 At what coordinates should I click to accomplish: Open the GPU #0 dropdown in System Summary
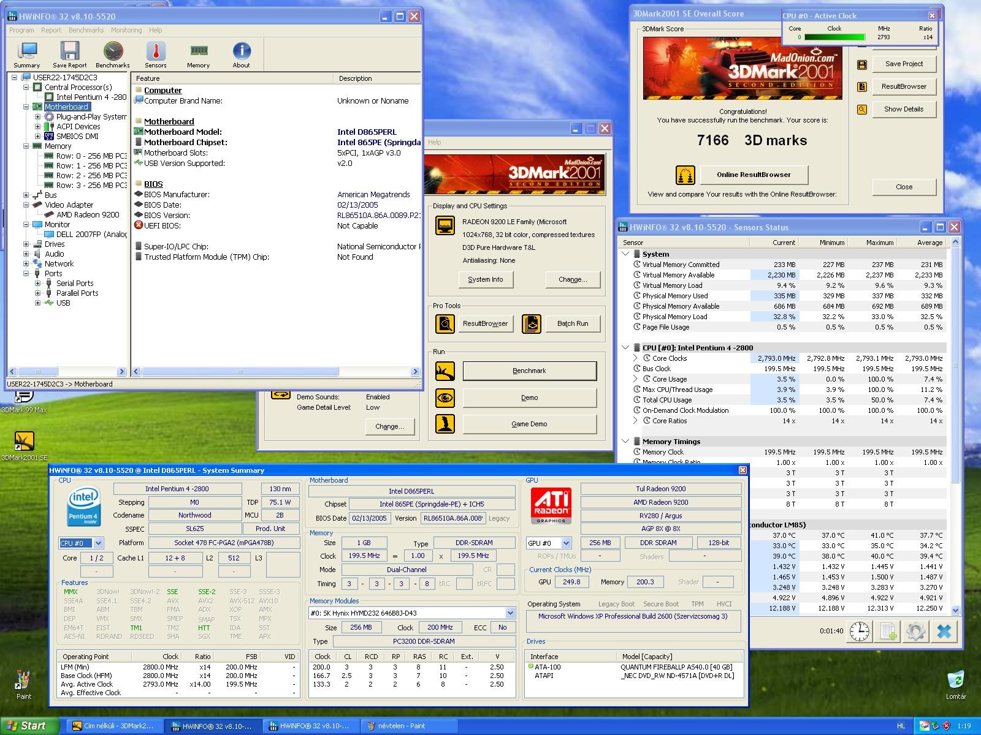tap(566, 543)
